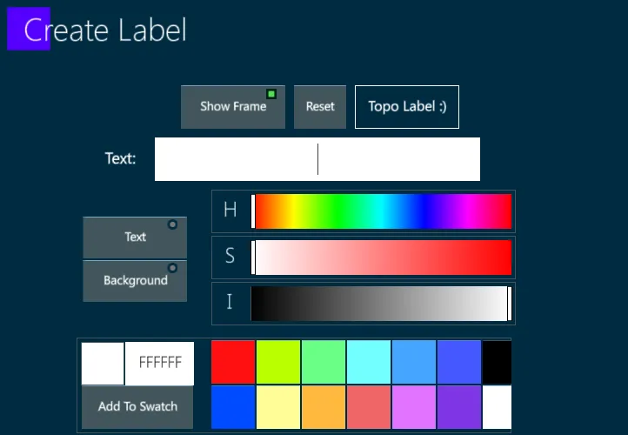This screenshot has height=435, width=628.
Task: Click the S saturation slider bar
Action: [x=381, y=258]
